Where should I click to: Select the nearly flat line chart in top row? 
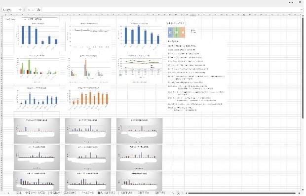click(x=88, y=36)
